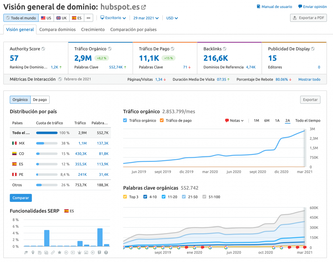Toggle the 51-100 positions checkbox
Viewport: 333px width, 262px height.
[x=204, y=197]
